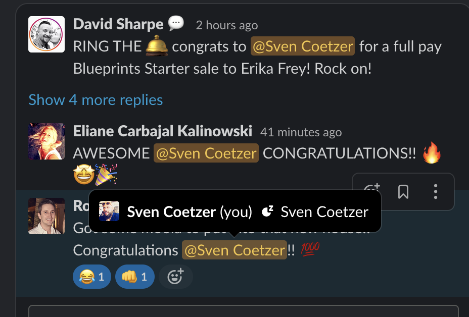The height and width of the screenshot is (317, 469).
Task: Open David Sharpe's profile via his avatar
Action: (x=46, y=34)
